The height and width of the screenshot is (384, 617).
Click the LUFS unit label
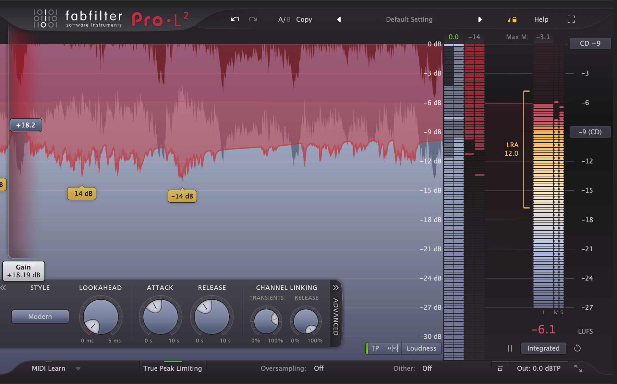coord(585,331)
